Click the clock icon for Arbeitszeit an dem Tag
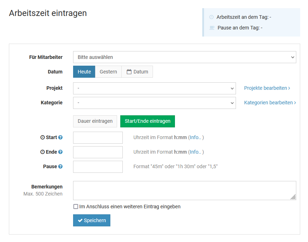Screen dimensions: 308x242 point(212,17)
